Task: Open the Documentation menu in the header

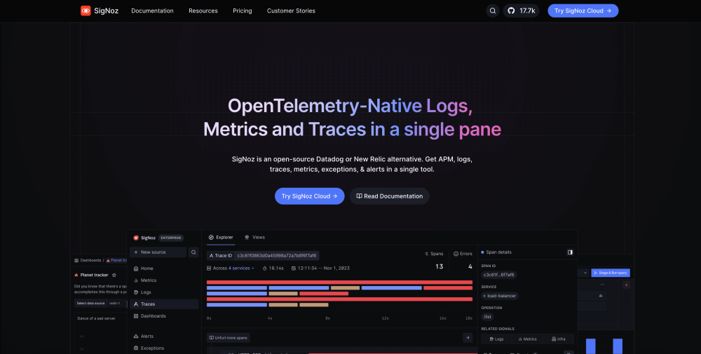Action: click(x=152, y=11)
